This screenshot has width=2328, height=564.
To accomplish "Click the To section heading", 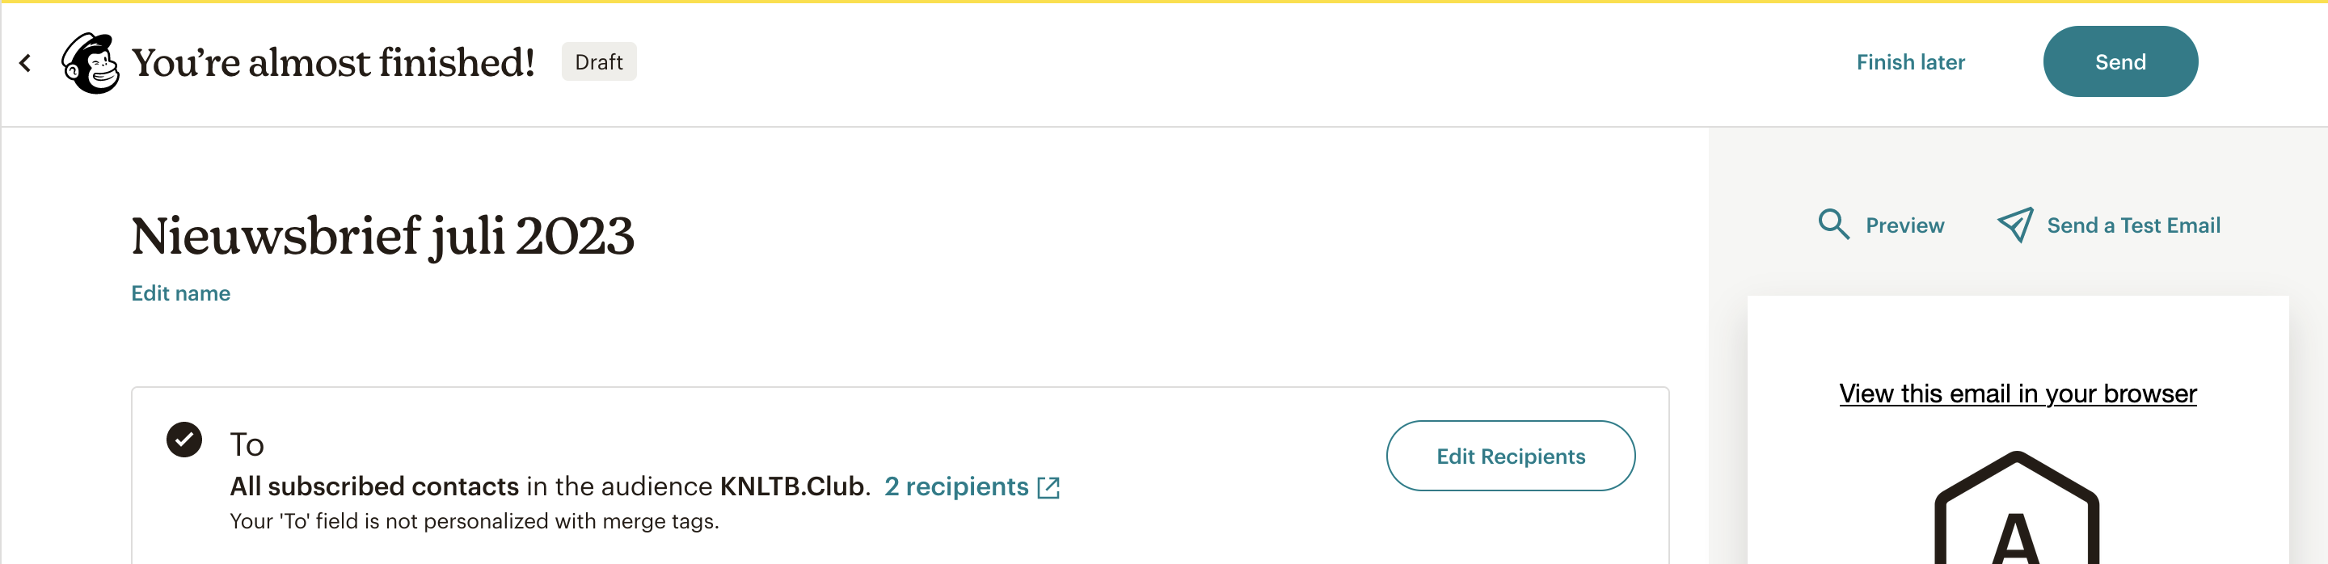I will tap(247, 444).
